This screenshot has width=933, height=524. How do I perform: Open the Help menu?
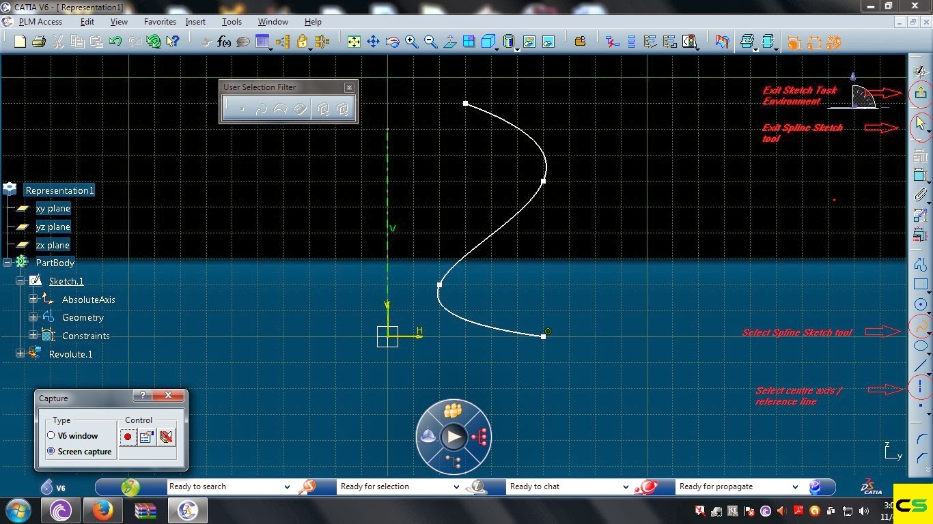click(x=313, y=22)
